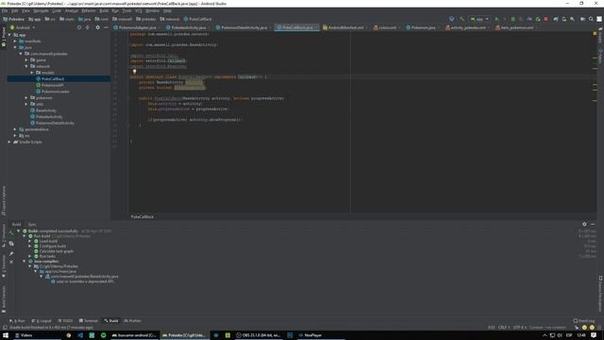Image resolution: width=604 pixels, height=340 pixels.
Task: Open the Build menu
Action: click(x=104, y=10)
